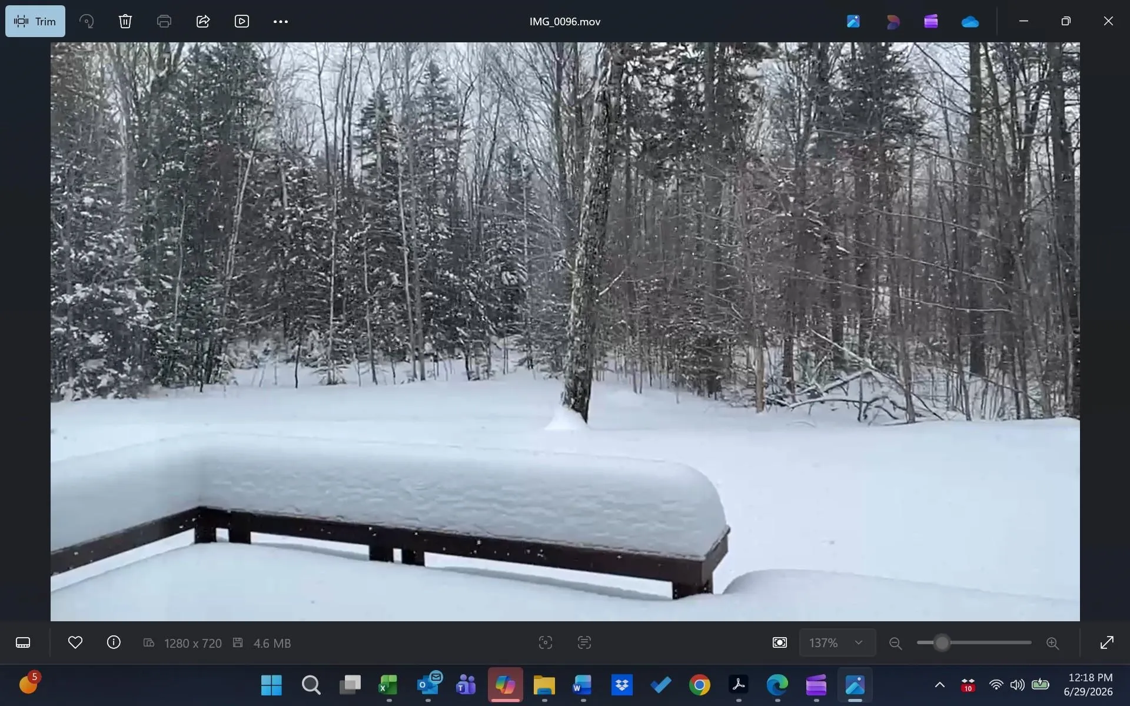Viewport: 1130px width, 706px height.
Task: Toggle favorite heart icon
Action: pyautogui.click(x=75, y=642)
